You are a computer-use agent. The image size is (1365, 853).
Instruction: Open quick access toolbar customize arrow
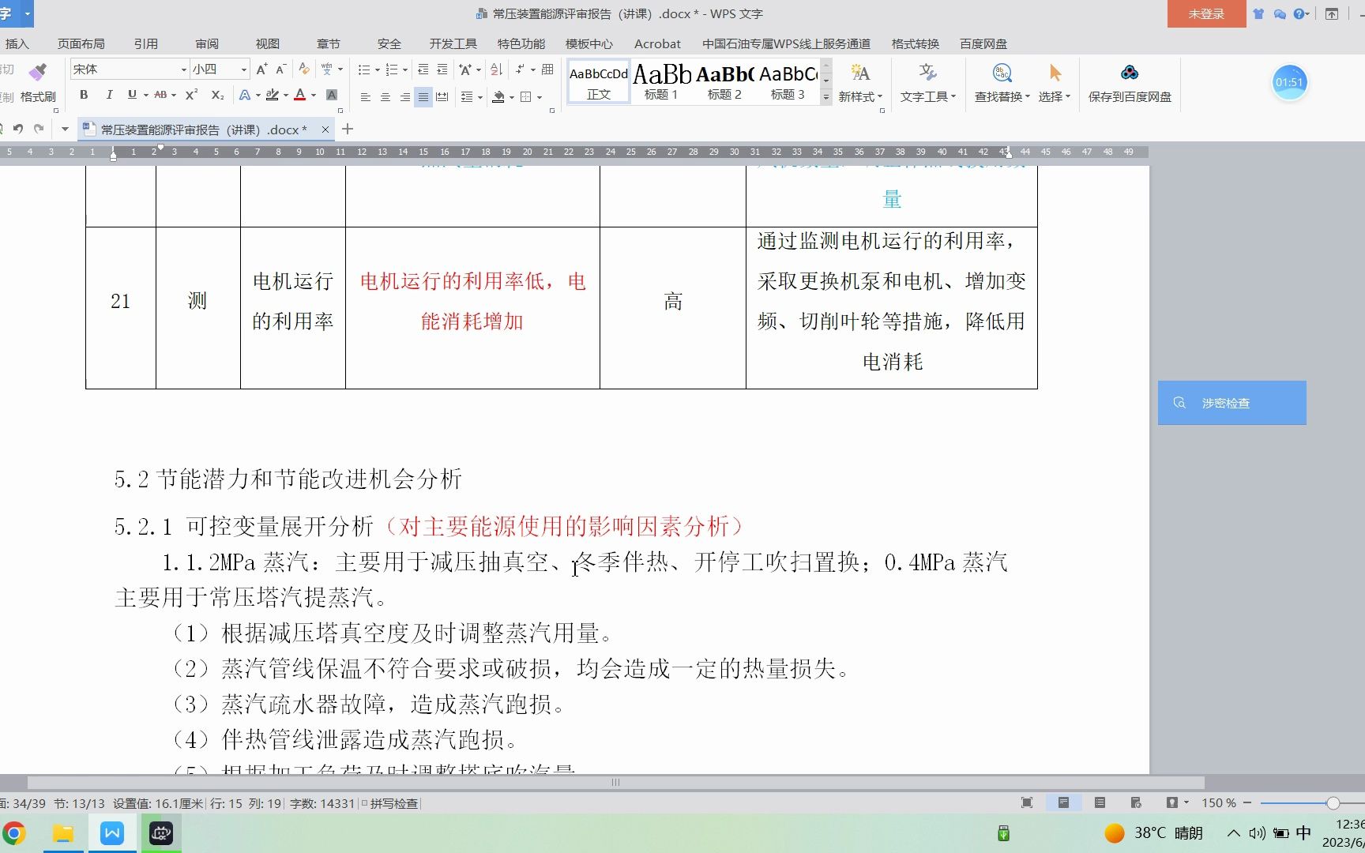pyautogui.click(x=65, y=129)
